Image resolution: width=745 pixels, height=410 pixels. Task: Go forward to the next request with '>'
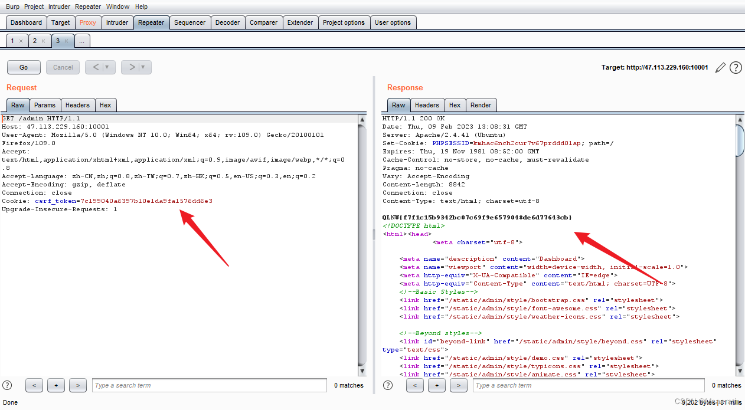[x=132, y=67]
